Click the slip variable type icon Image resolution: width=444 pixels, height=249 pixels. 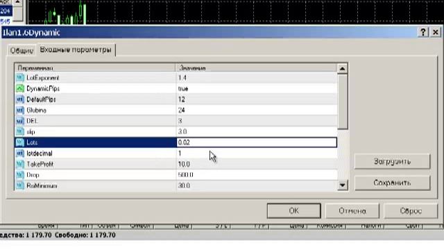20,131
